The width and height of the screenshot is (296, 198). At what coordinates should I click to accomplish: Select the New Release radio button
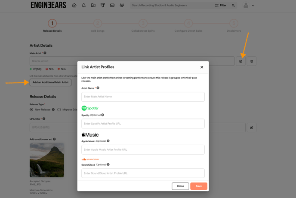31,110
